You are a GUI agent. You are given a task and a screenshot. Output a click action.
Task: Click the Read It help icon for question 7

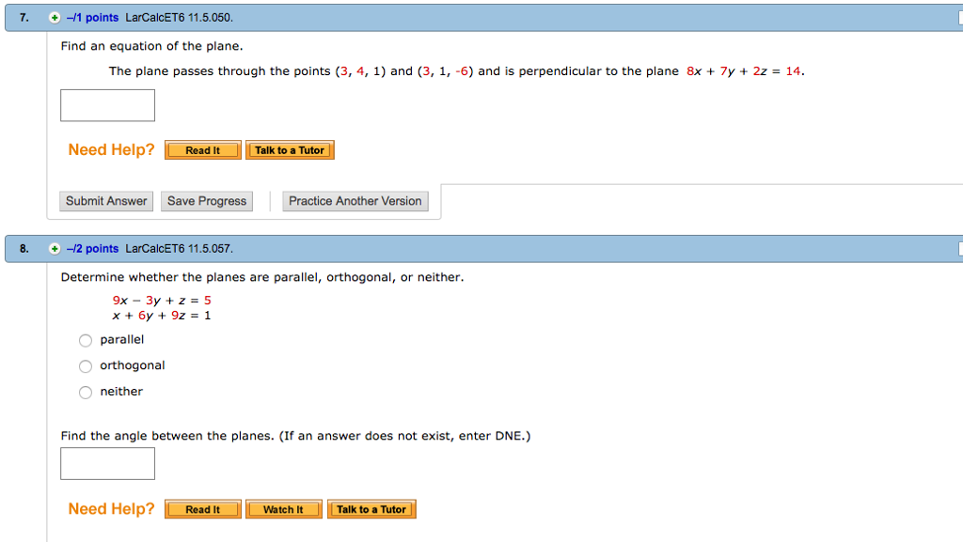click(202, 149)
